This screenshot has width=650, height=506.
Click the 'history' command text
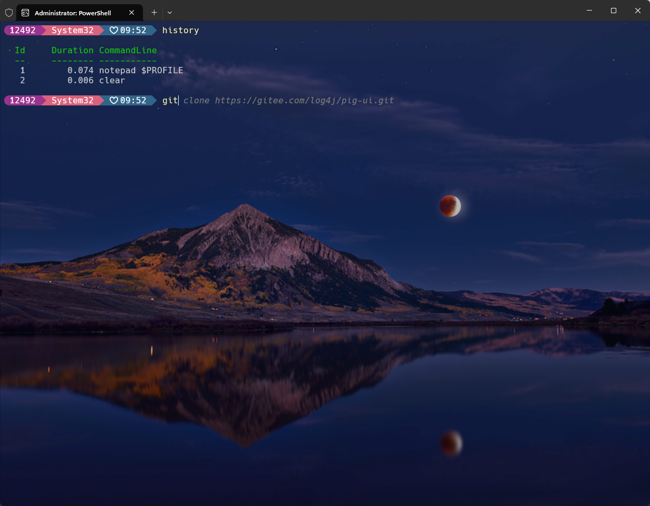tap(180, 30)
